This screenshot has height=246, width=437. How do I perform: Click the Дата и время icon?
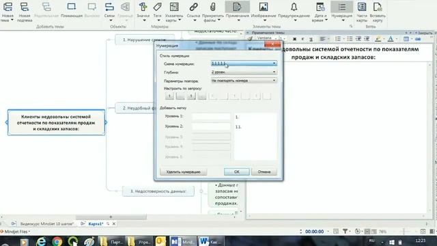point(320,7)
